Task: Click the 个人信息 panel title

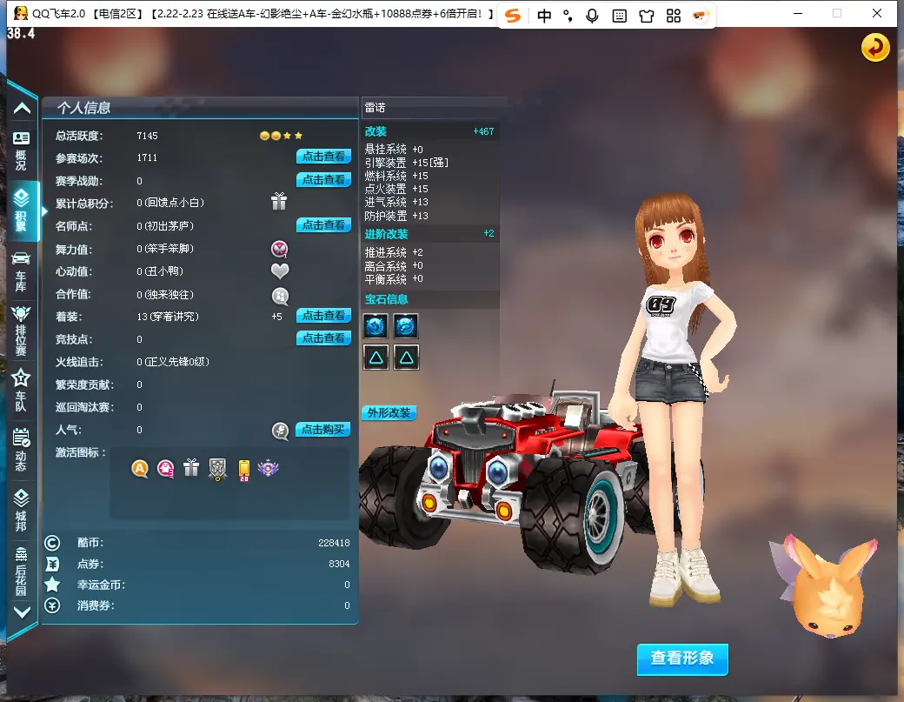Action: (x=83, y=108)
